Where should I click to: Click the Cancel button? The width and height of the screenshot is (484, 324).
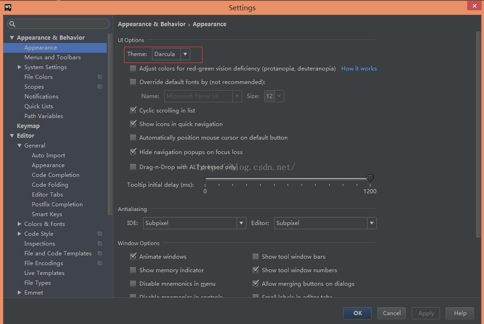[391, 313]
